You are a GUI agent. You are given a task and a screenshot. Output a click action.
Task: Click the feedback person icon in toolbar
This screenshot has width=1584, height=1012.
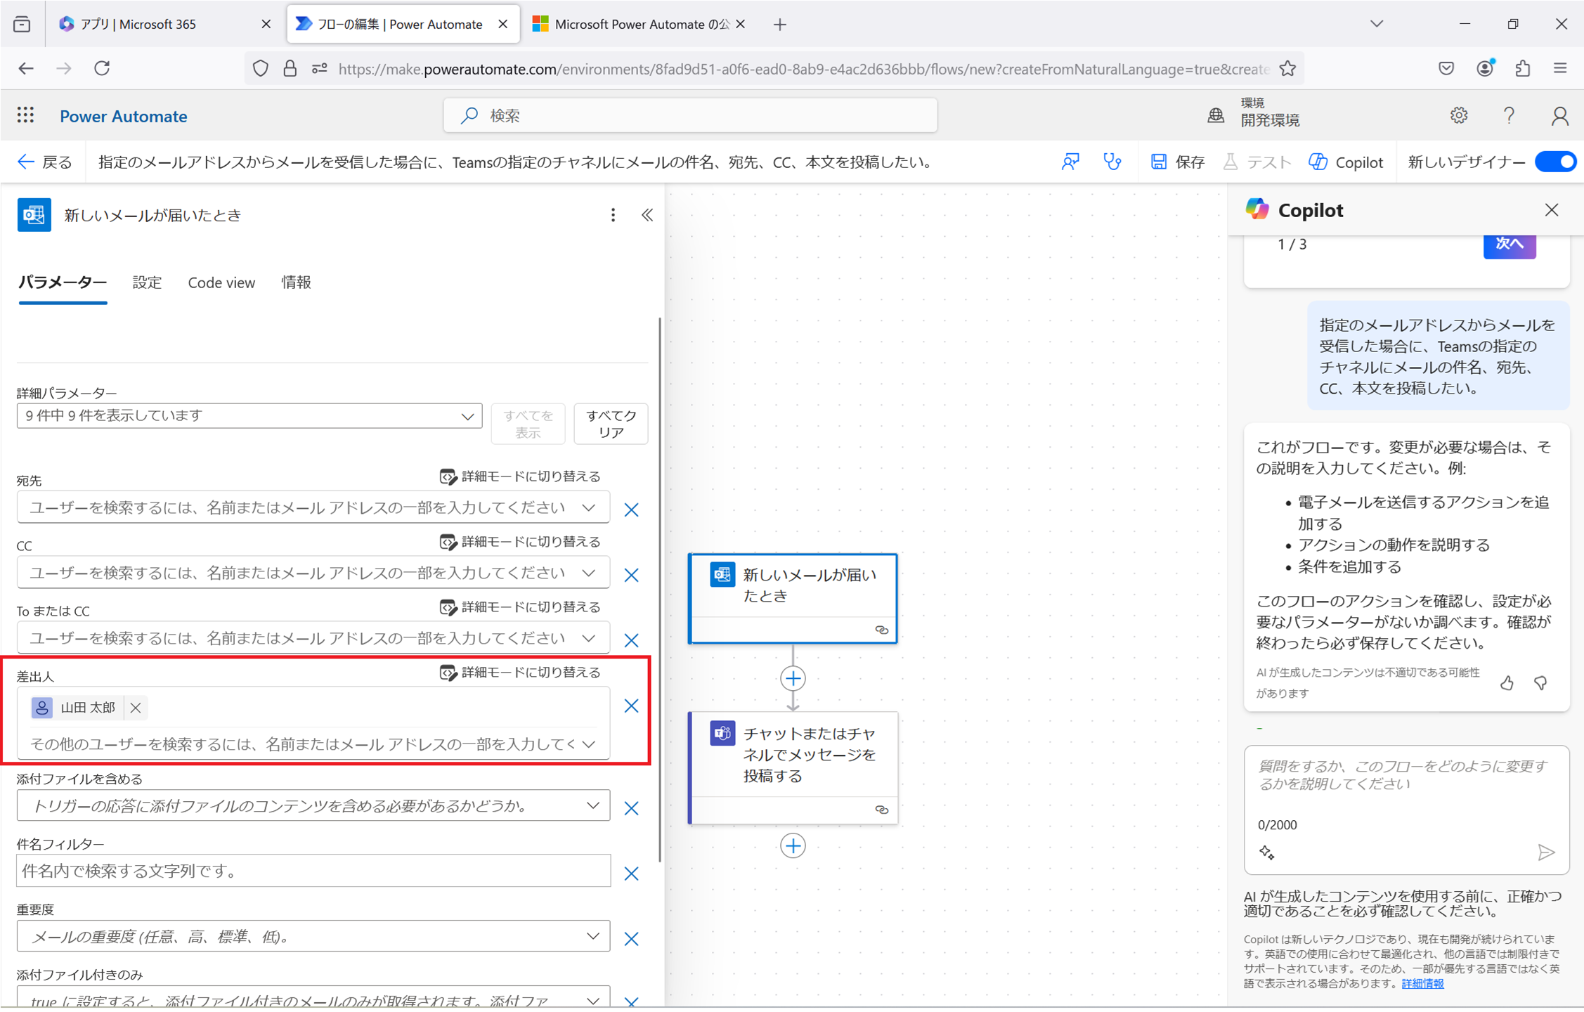tap(1070, 162)
